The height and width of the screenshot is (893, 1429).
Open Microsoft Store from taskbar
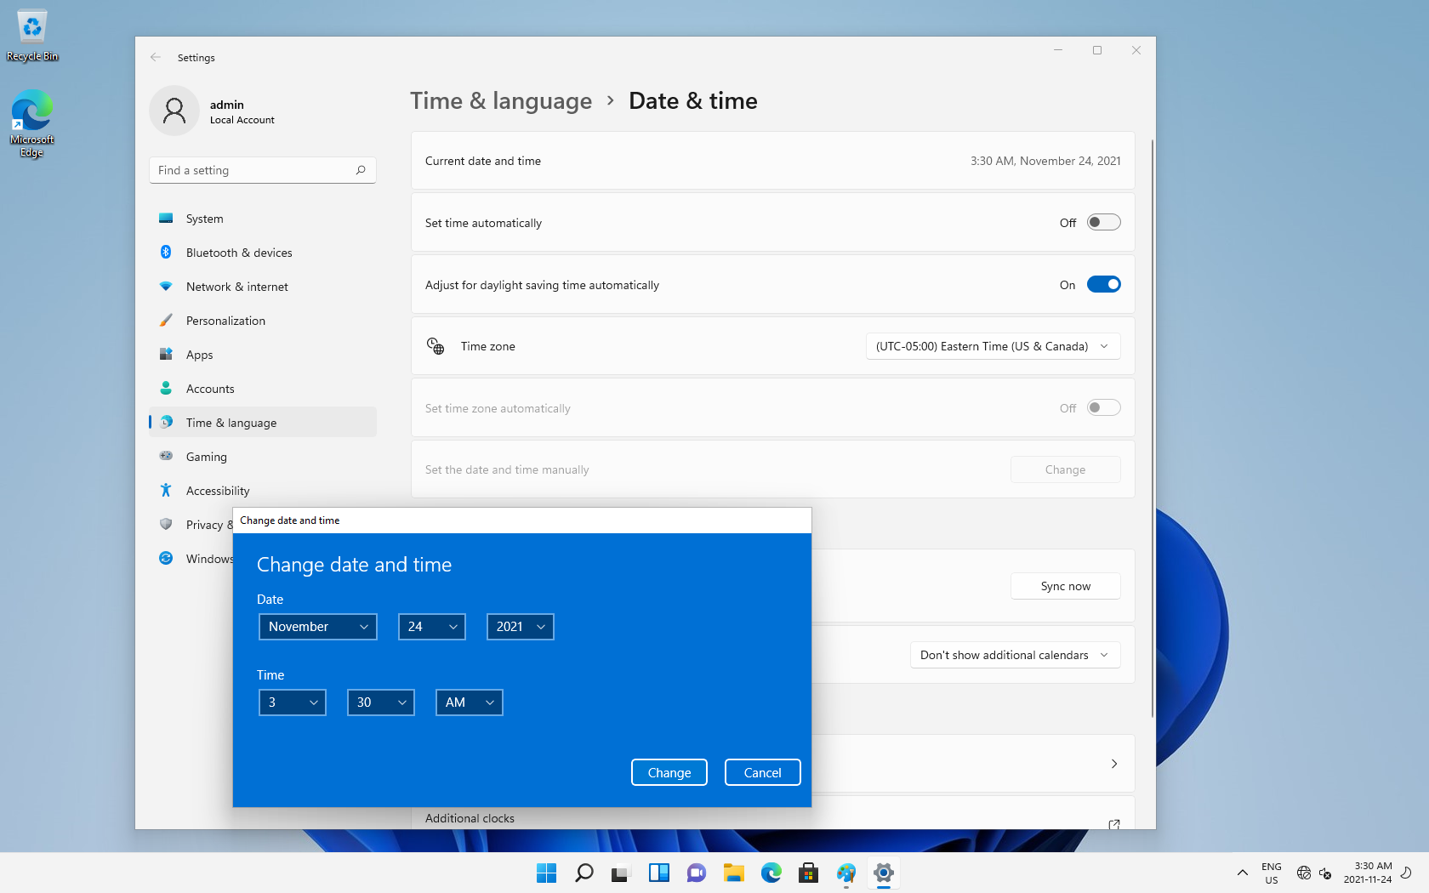(x=808, y=873)
